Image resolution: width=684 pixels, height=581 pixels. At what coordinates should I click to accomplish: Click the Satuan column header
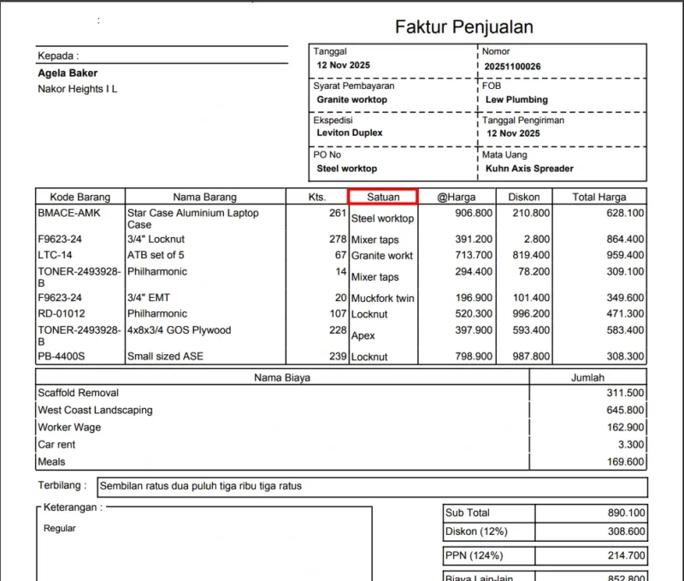(x=383, y=197)
